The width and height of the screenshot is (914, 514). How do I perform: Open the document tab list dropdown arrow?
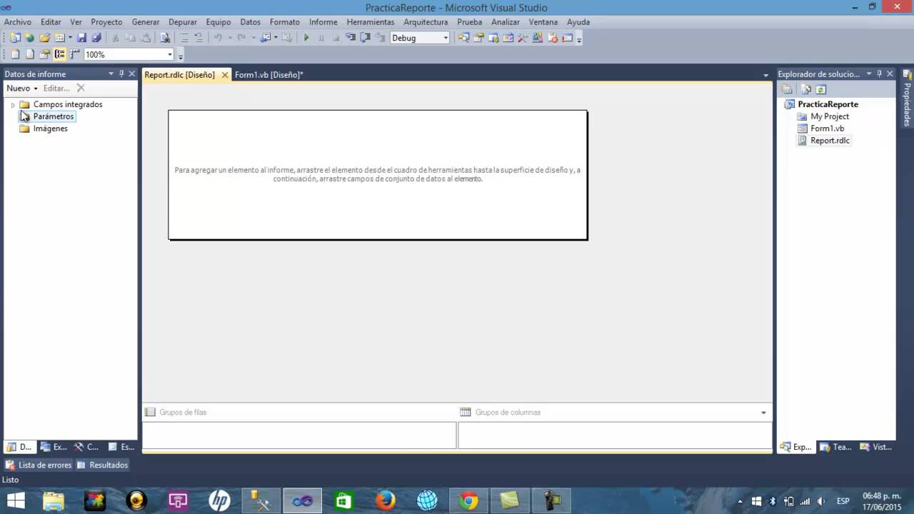(x=765, y=75)
